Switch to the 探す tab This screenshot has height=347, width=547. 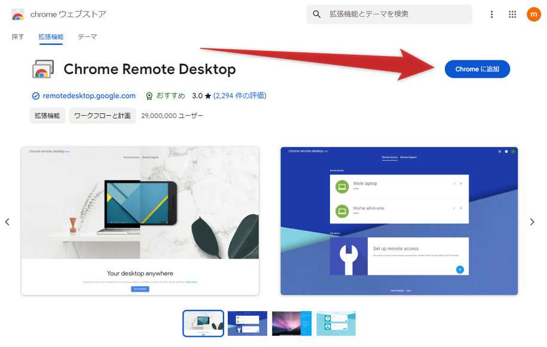18,36
